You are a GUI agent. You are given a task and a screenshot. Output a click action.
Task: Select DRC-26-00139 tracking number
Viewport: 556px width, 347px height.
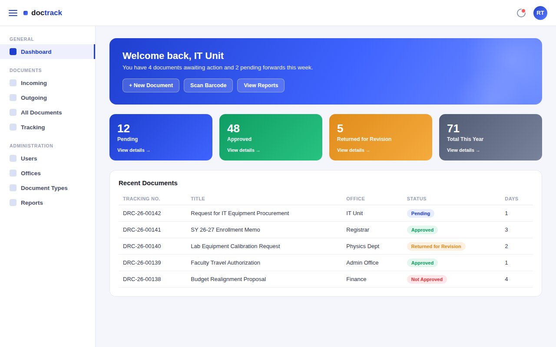142,263
